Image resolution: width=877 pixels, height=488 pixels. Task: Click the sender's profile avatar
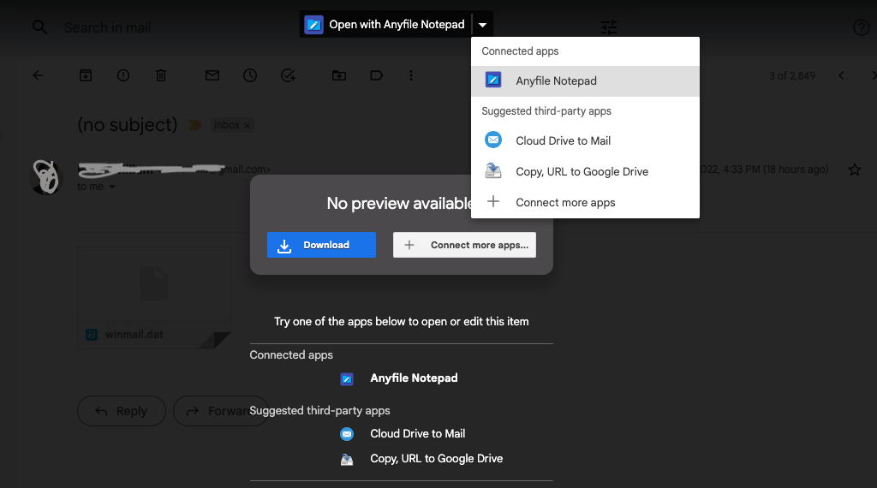46,177
